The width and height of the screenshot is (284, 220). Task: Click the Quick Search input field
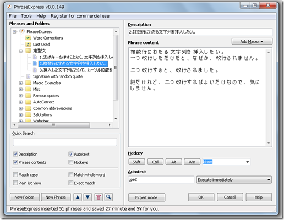click(x=65, y=142)
